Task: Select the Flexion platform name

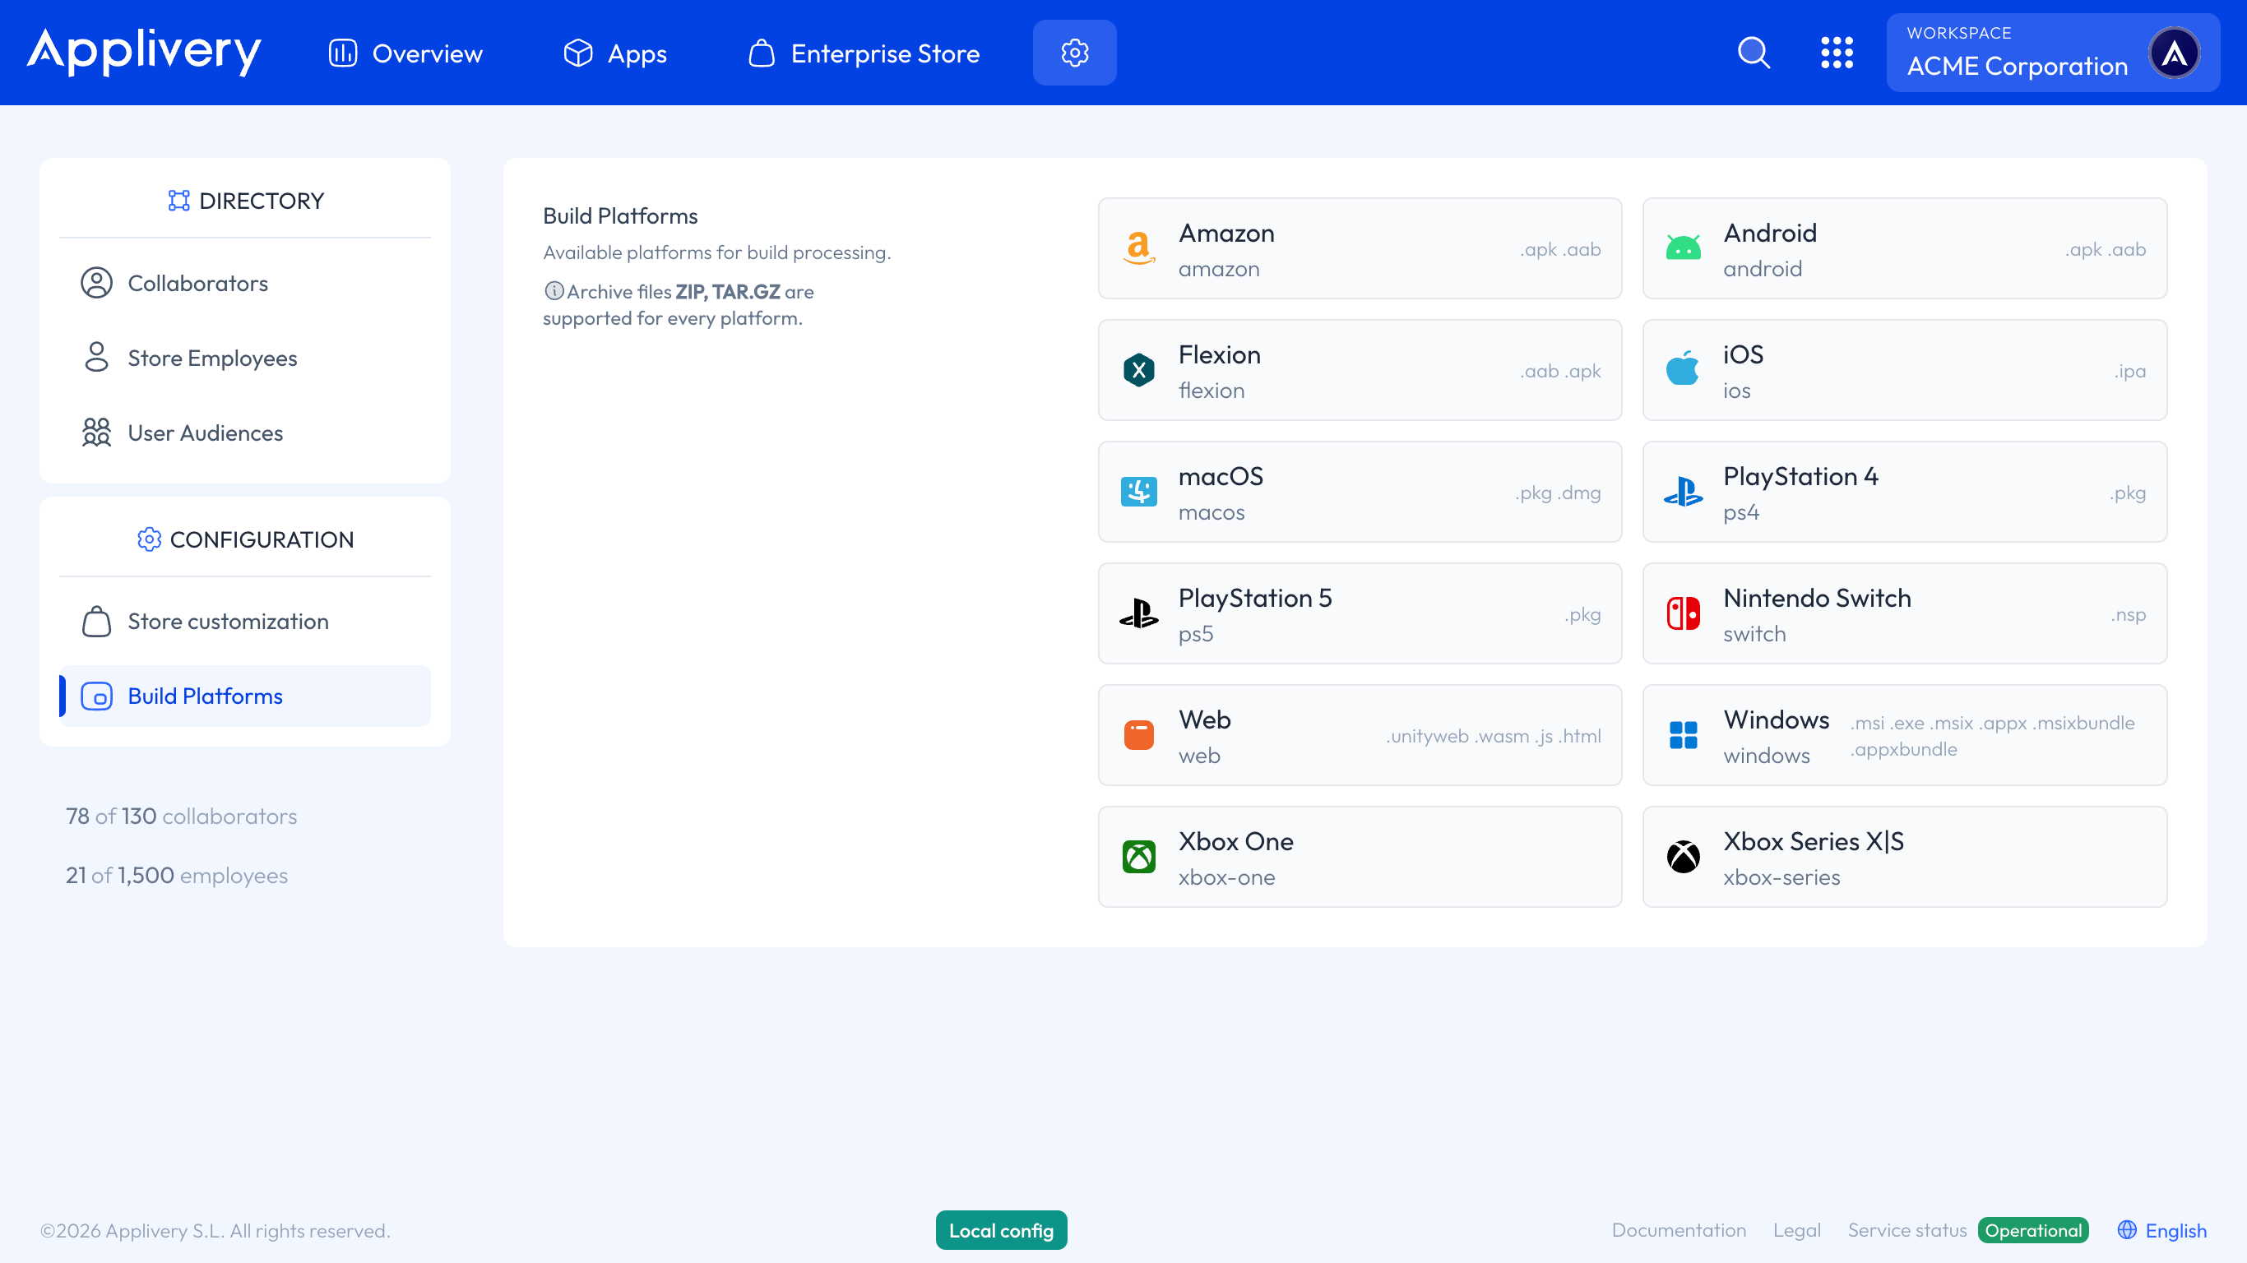Action: coord(1220,355)
